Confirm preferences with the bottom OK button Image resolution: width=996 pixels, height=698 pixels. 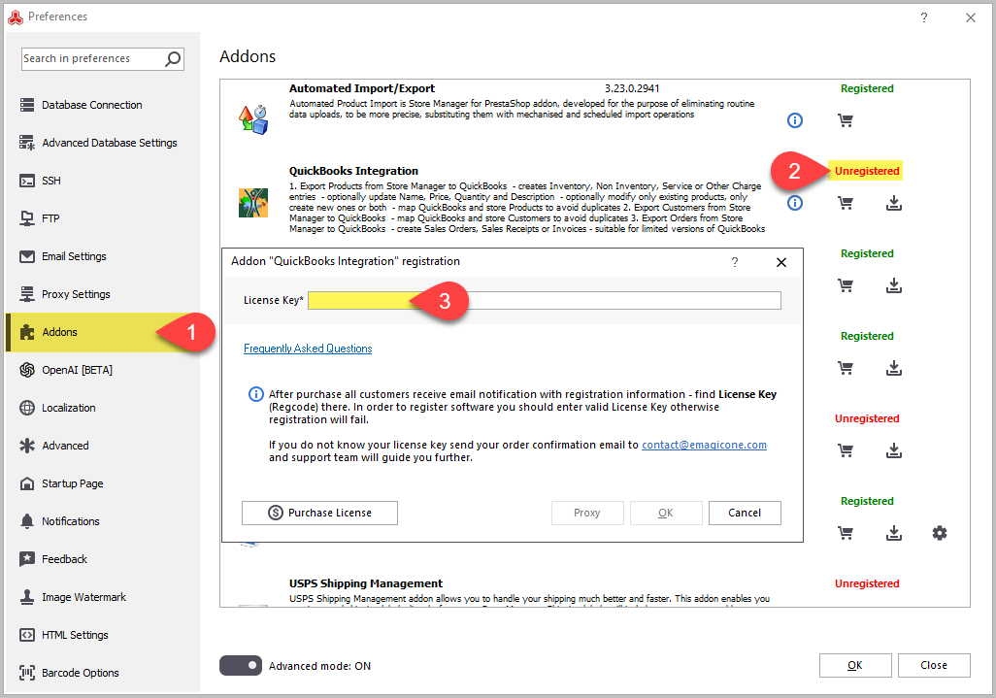(x=855, y=666)
